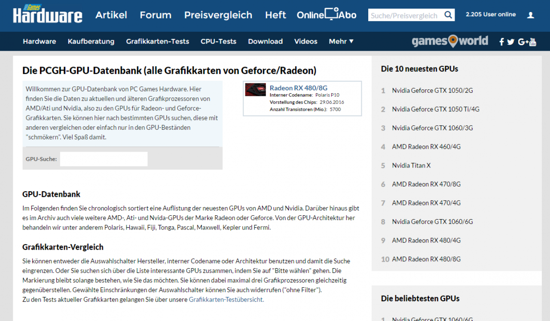Open AMD Radeon RX 460/4G entry

point(426,147)
